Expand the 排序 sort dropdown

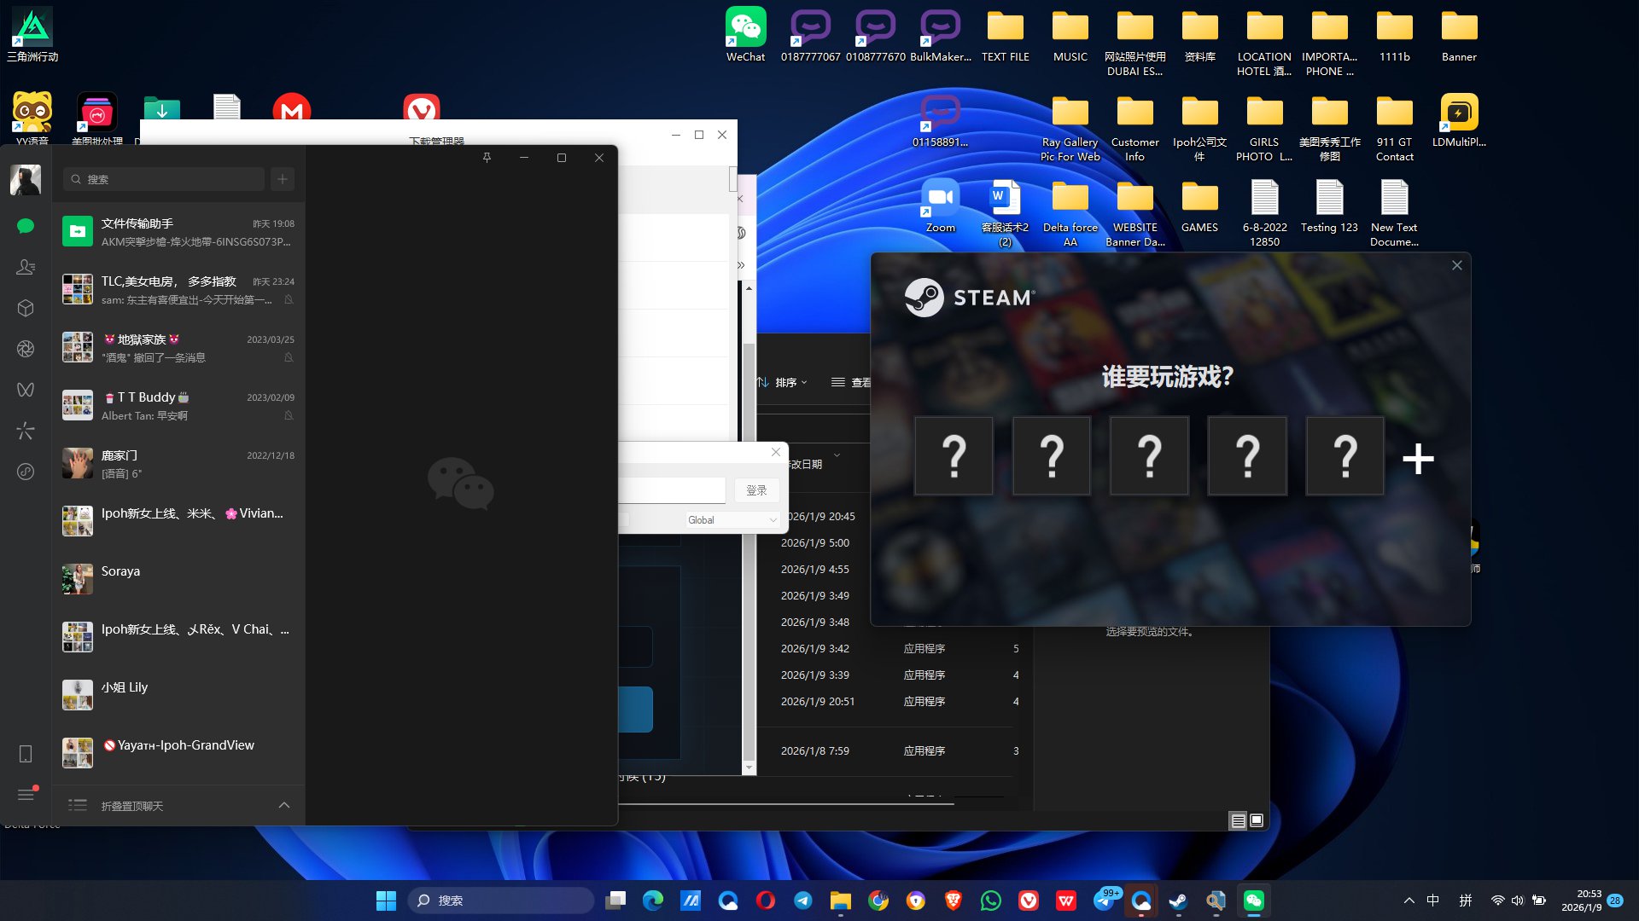point(785,383)
